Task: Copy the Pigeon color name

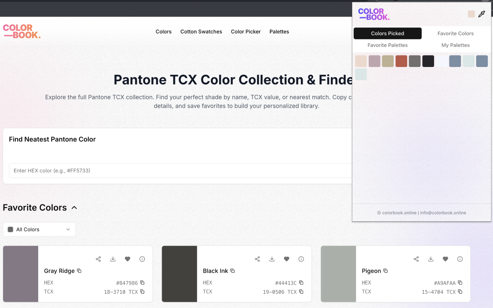Action: pos(386,271)
